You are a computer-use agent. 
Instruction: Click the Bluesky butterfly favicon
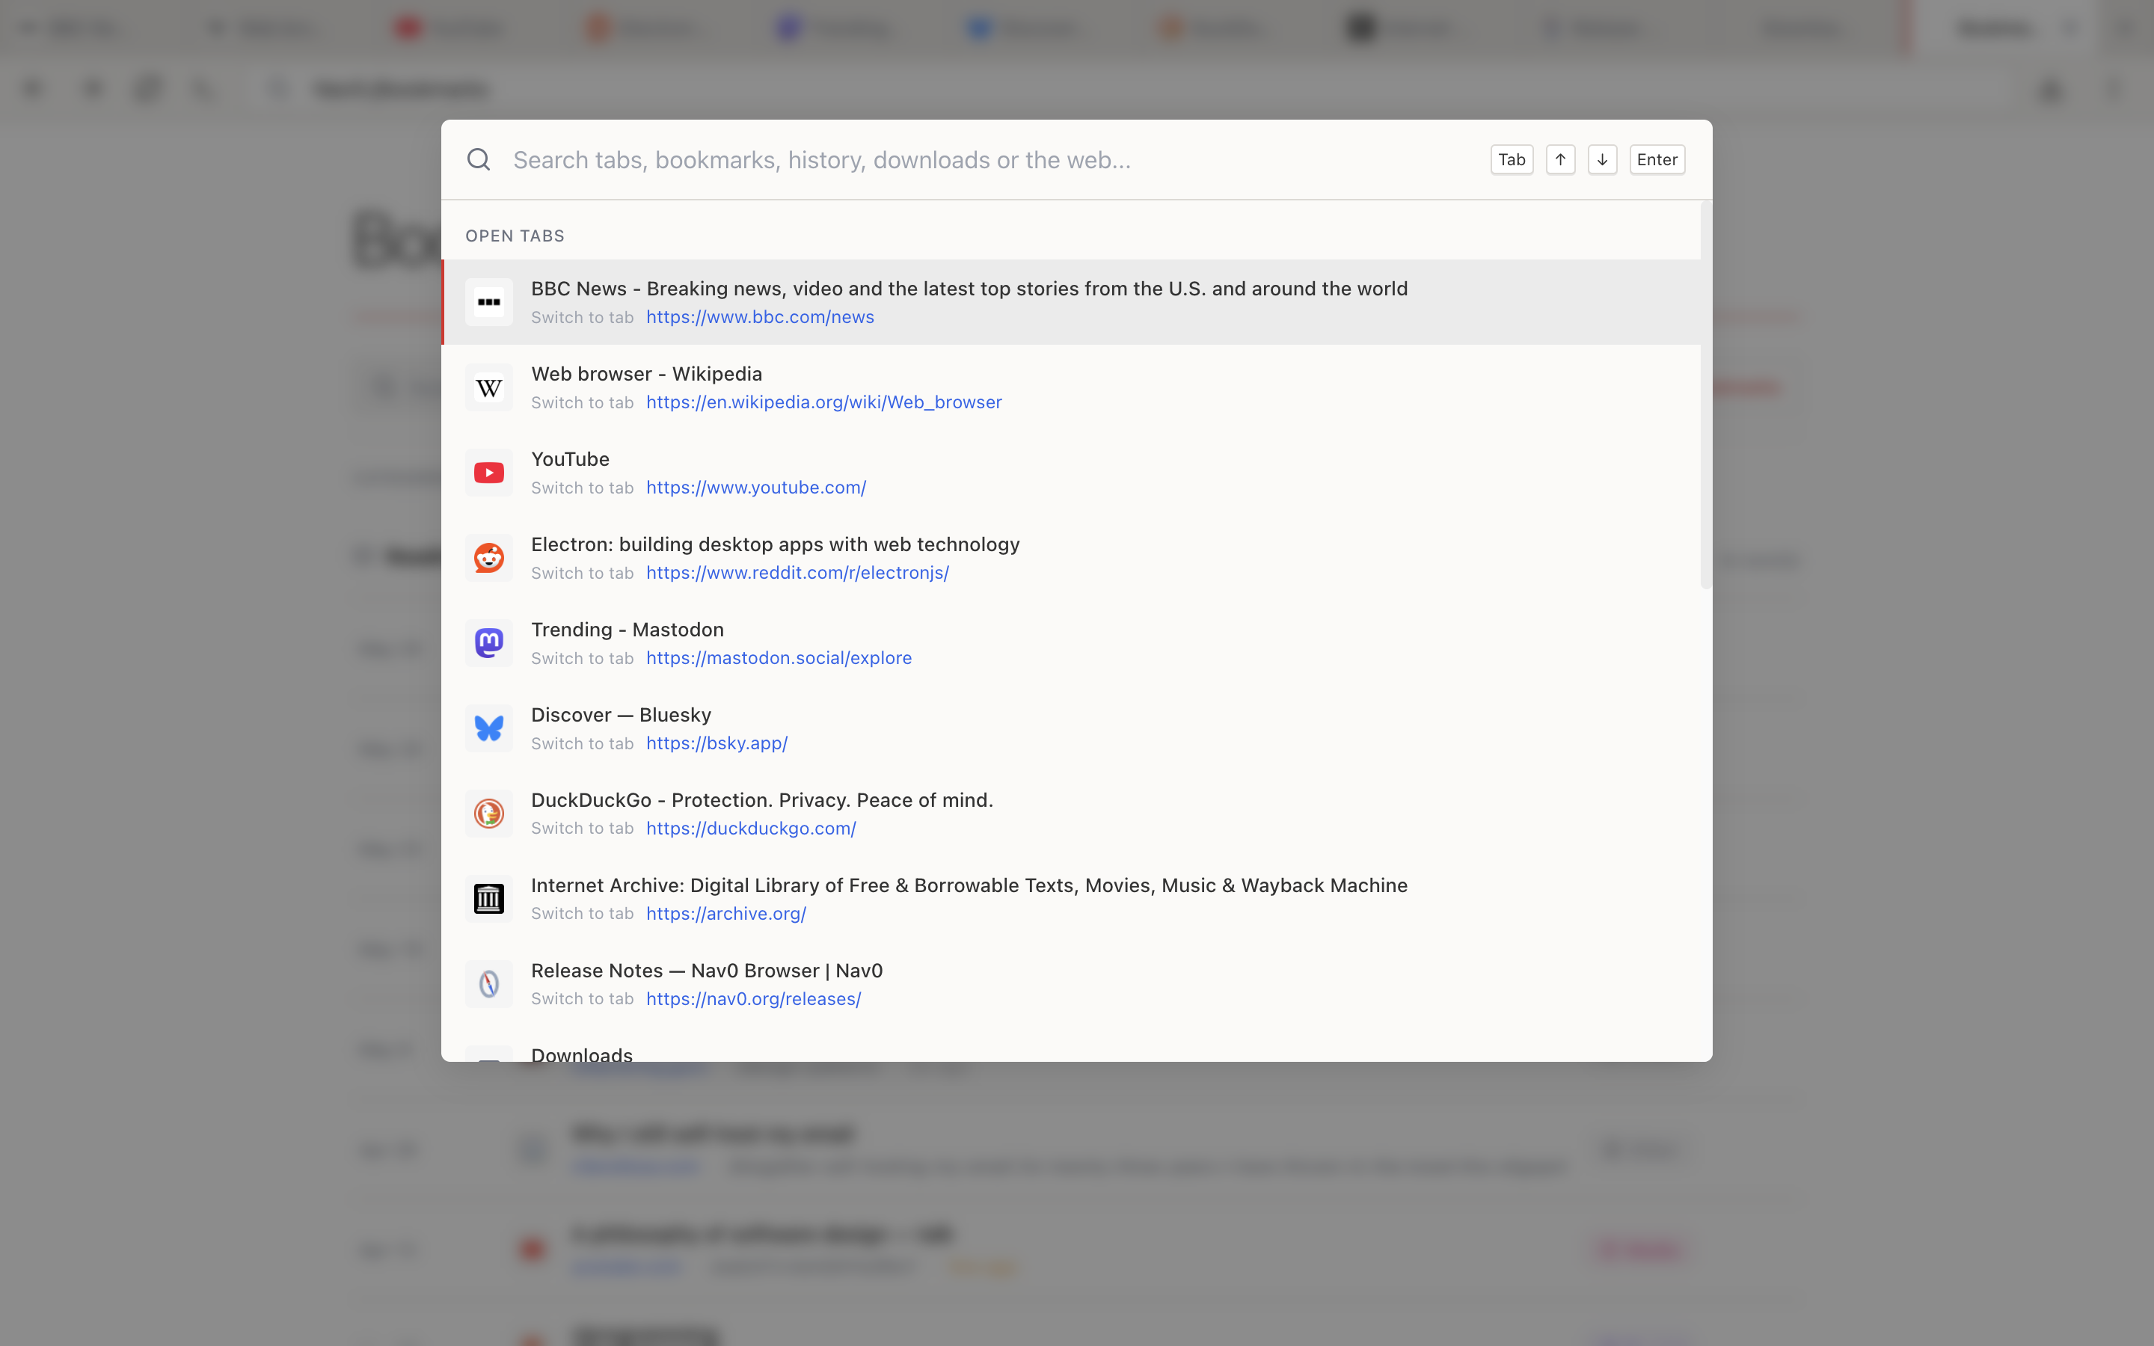click(x=488, y=728)
